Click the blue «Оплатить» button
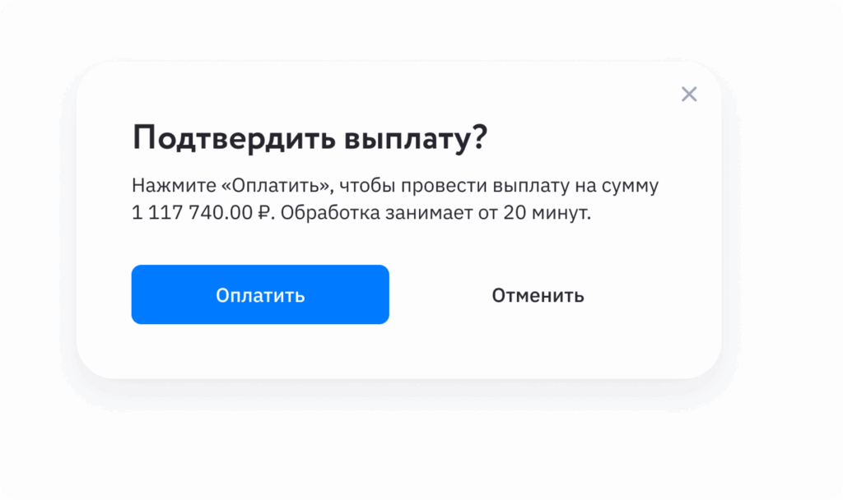The width and height of the screenshot is (843, 500). pyautogui.click(x=260, y=295)
